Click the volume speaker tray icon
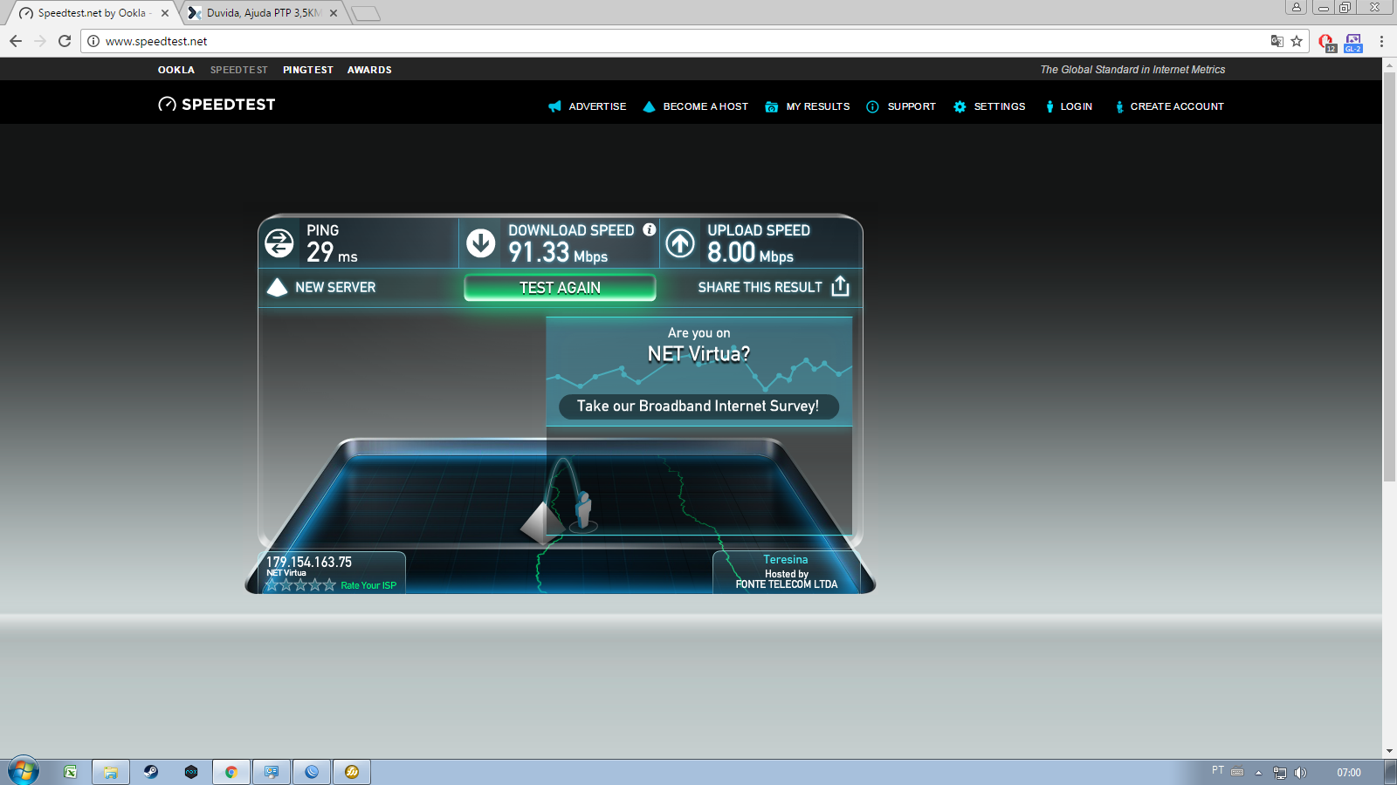Screen dimensions: 1397x785 click(x=1301, y=773)
